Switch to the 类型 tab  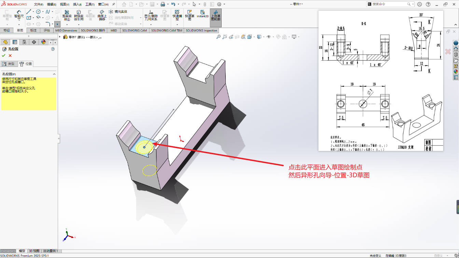[x=9, y=64]
